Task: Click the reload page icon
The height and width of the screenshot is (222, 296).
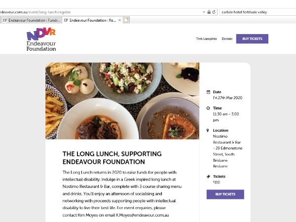Action: tap(214, 12)
